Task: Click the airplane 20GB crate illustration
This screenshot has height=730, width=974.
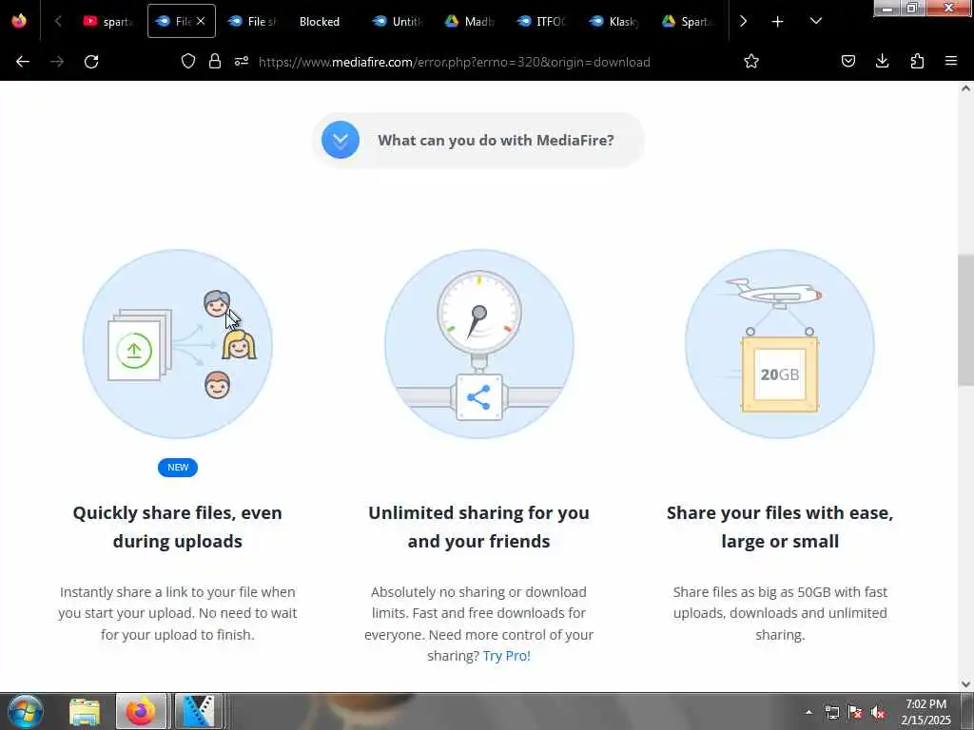Action: (780, 344)
